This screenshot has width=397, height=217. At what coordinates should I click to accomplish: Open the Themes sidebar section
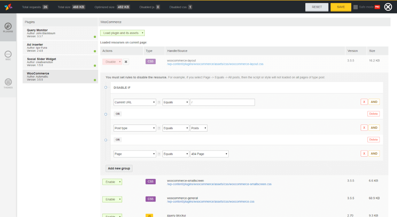[8, 84]
